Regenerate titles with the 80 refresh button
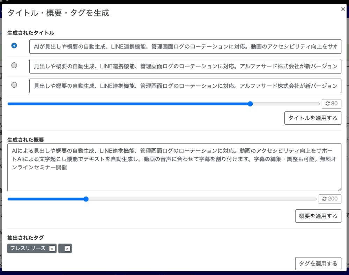The height and width of the screenshot is (275, 349). (332, 104)
